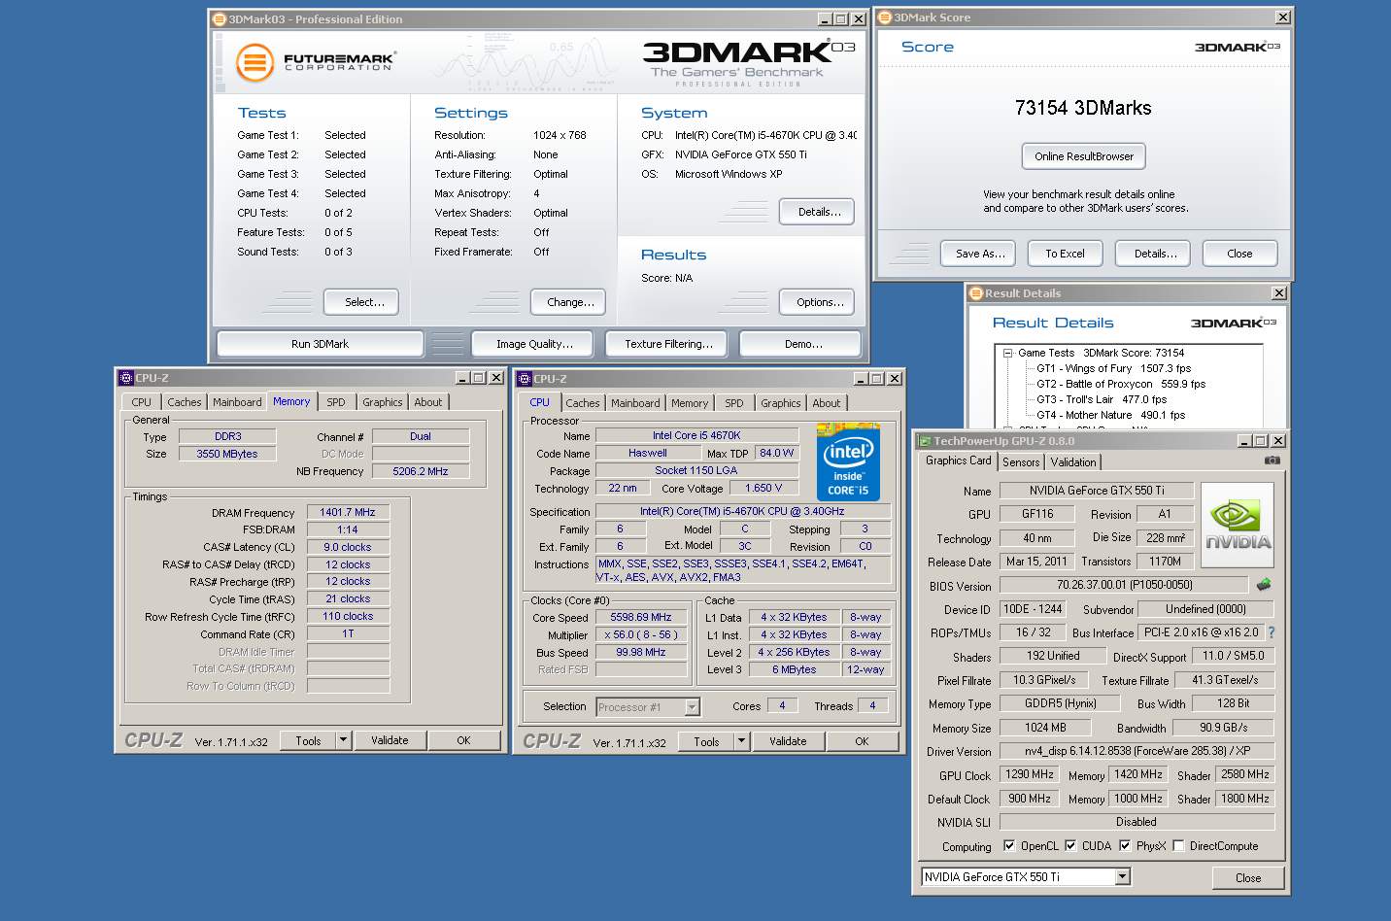Select GT1 - Wings of Fury result row
Screen dimensions: 1391x921
point(1113,368)
